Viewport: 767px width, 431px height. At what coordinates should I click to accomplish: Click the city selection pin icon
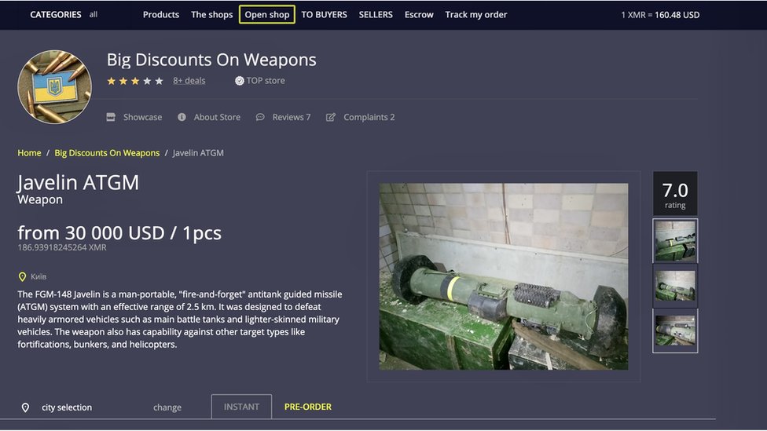(x=25, y=407)
